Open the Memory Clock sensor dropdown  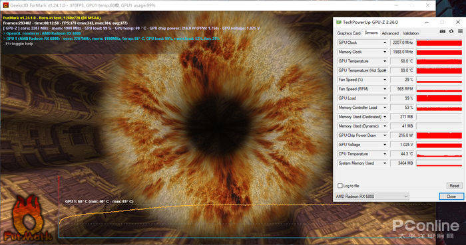pyautogui.click(x=385, y=52)
